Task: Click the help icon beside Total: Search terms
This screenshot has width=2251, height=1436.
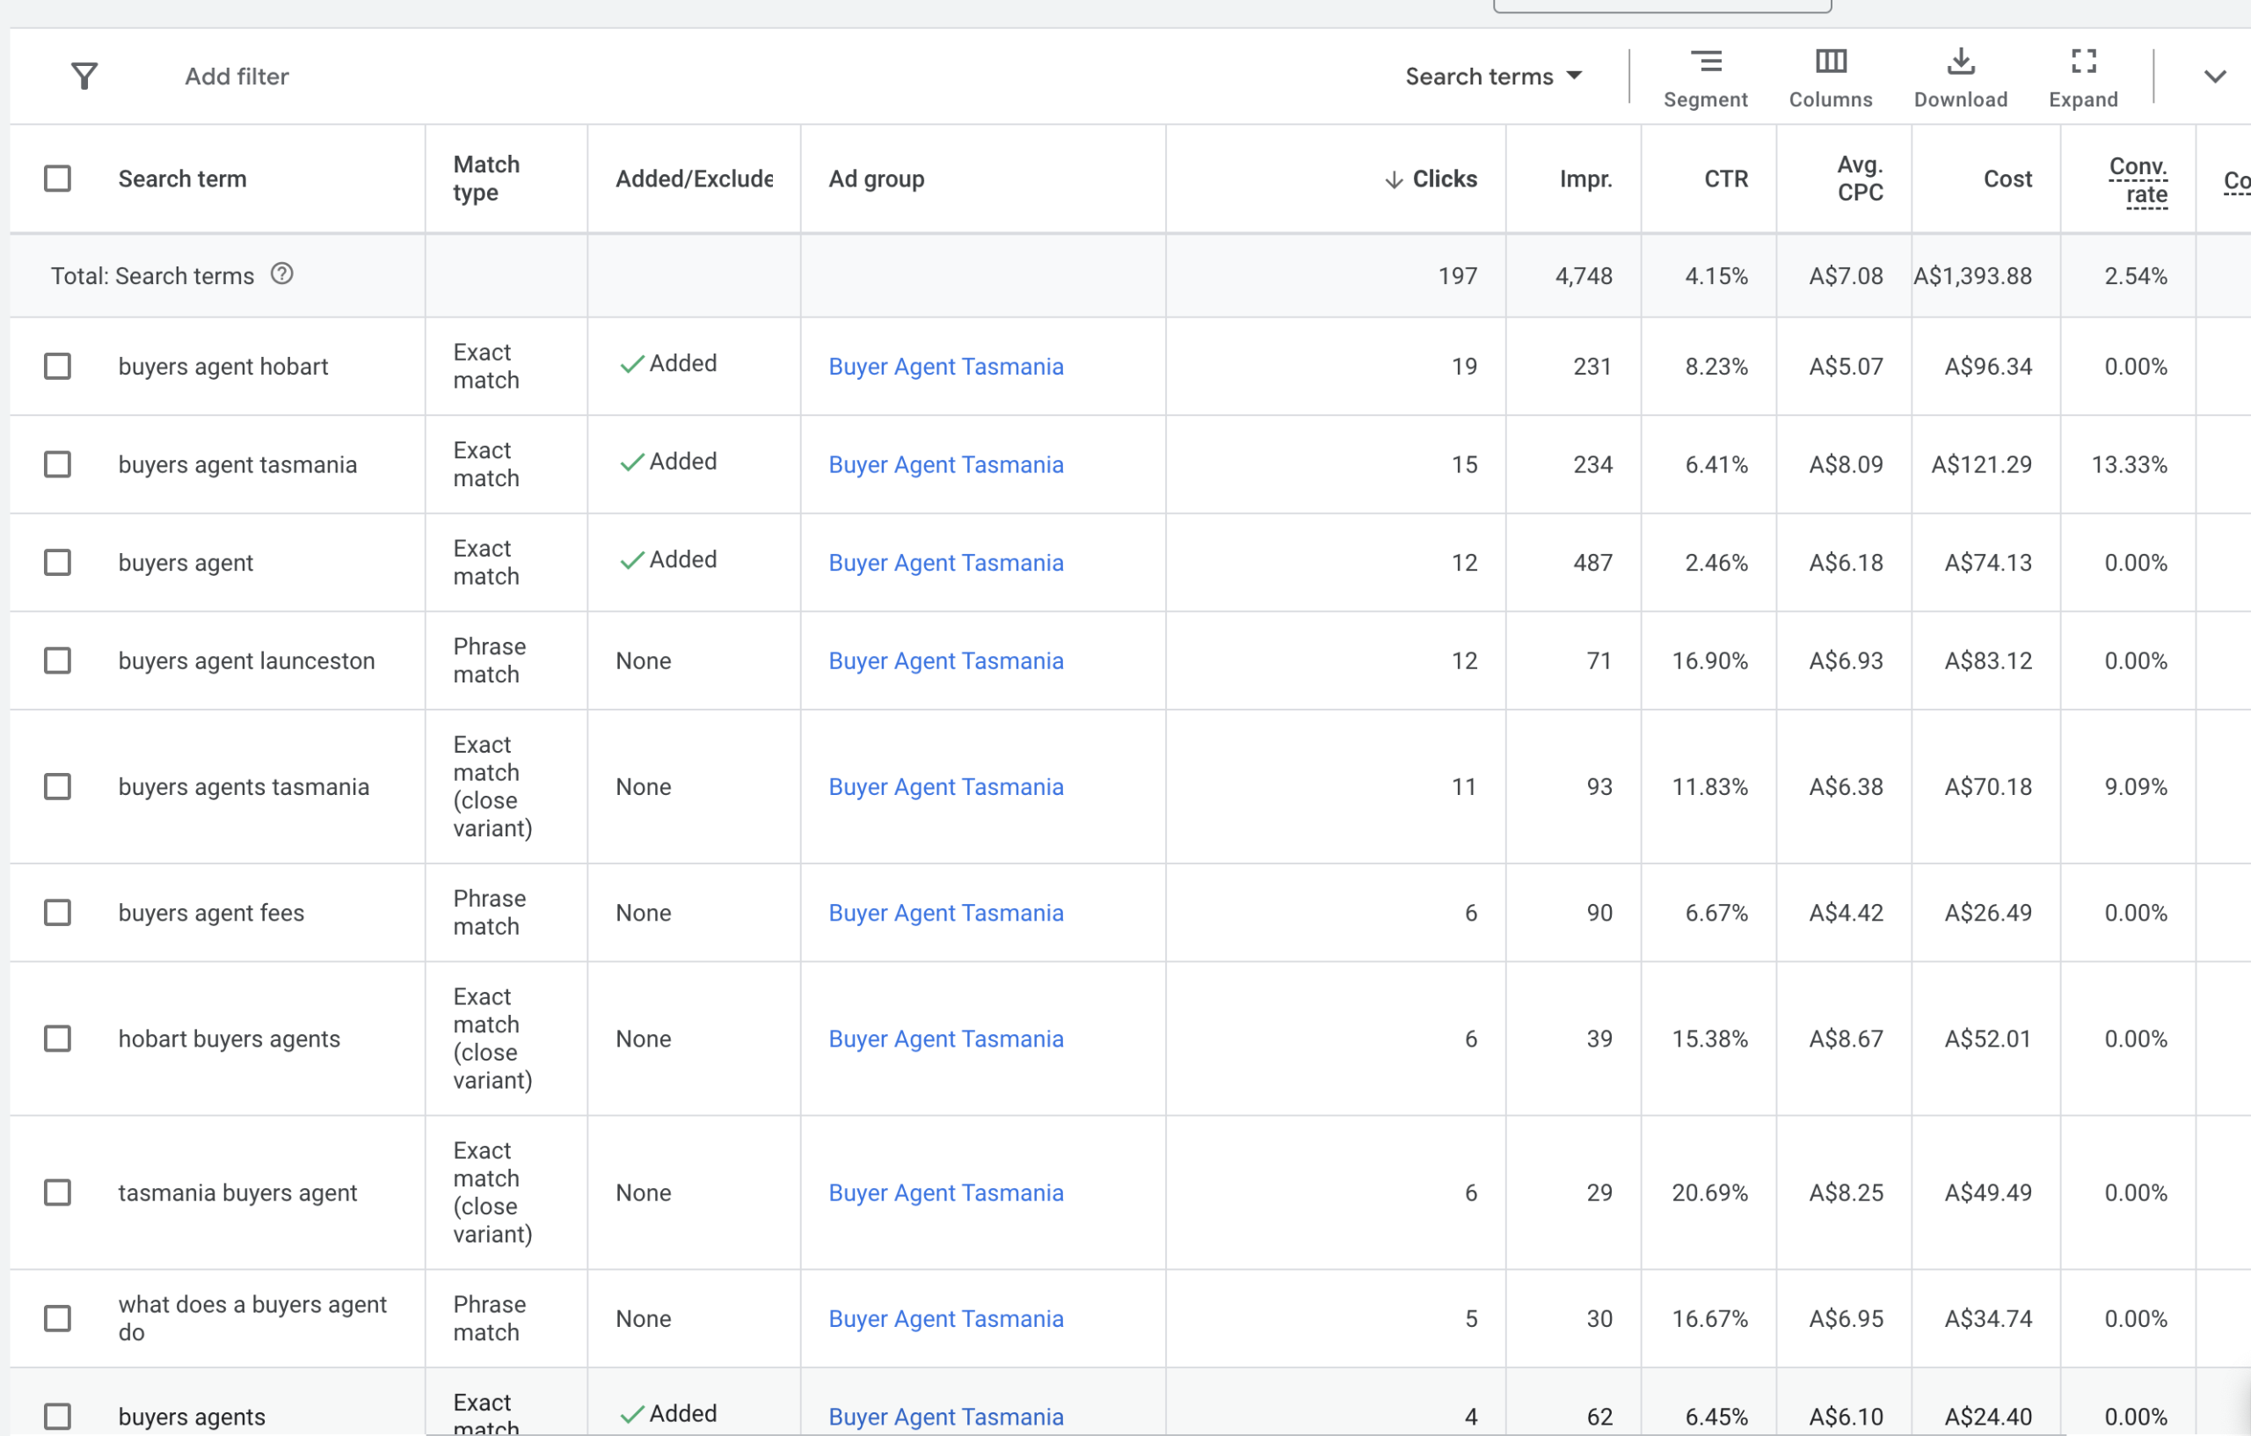Action: point(281,274)
